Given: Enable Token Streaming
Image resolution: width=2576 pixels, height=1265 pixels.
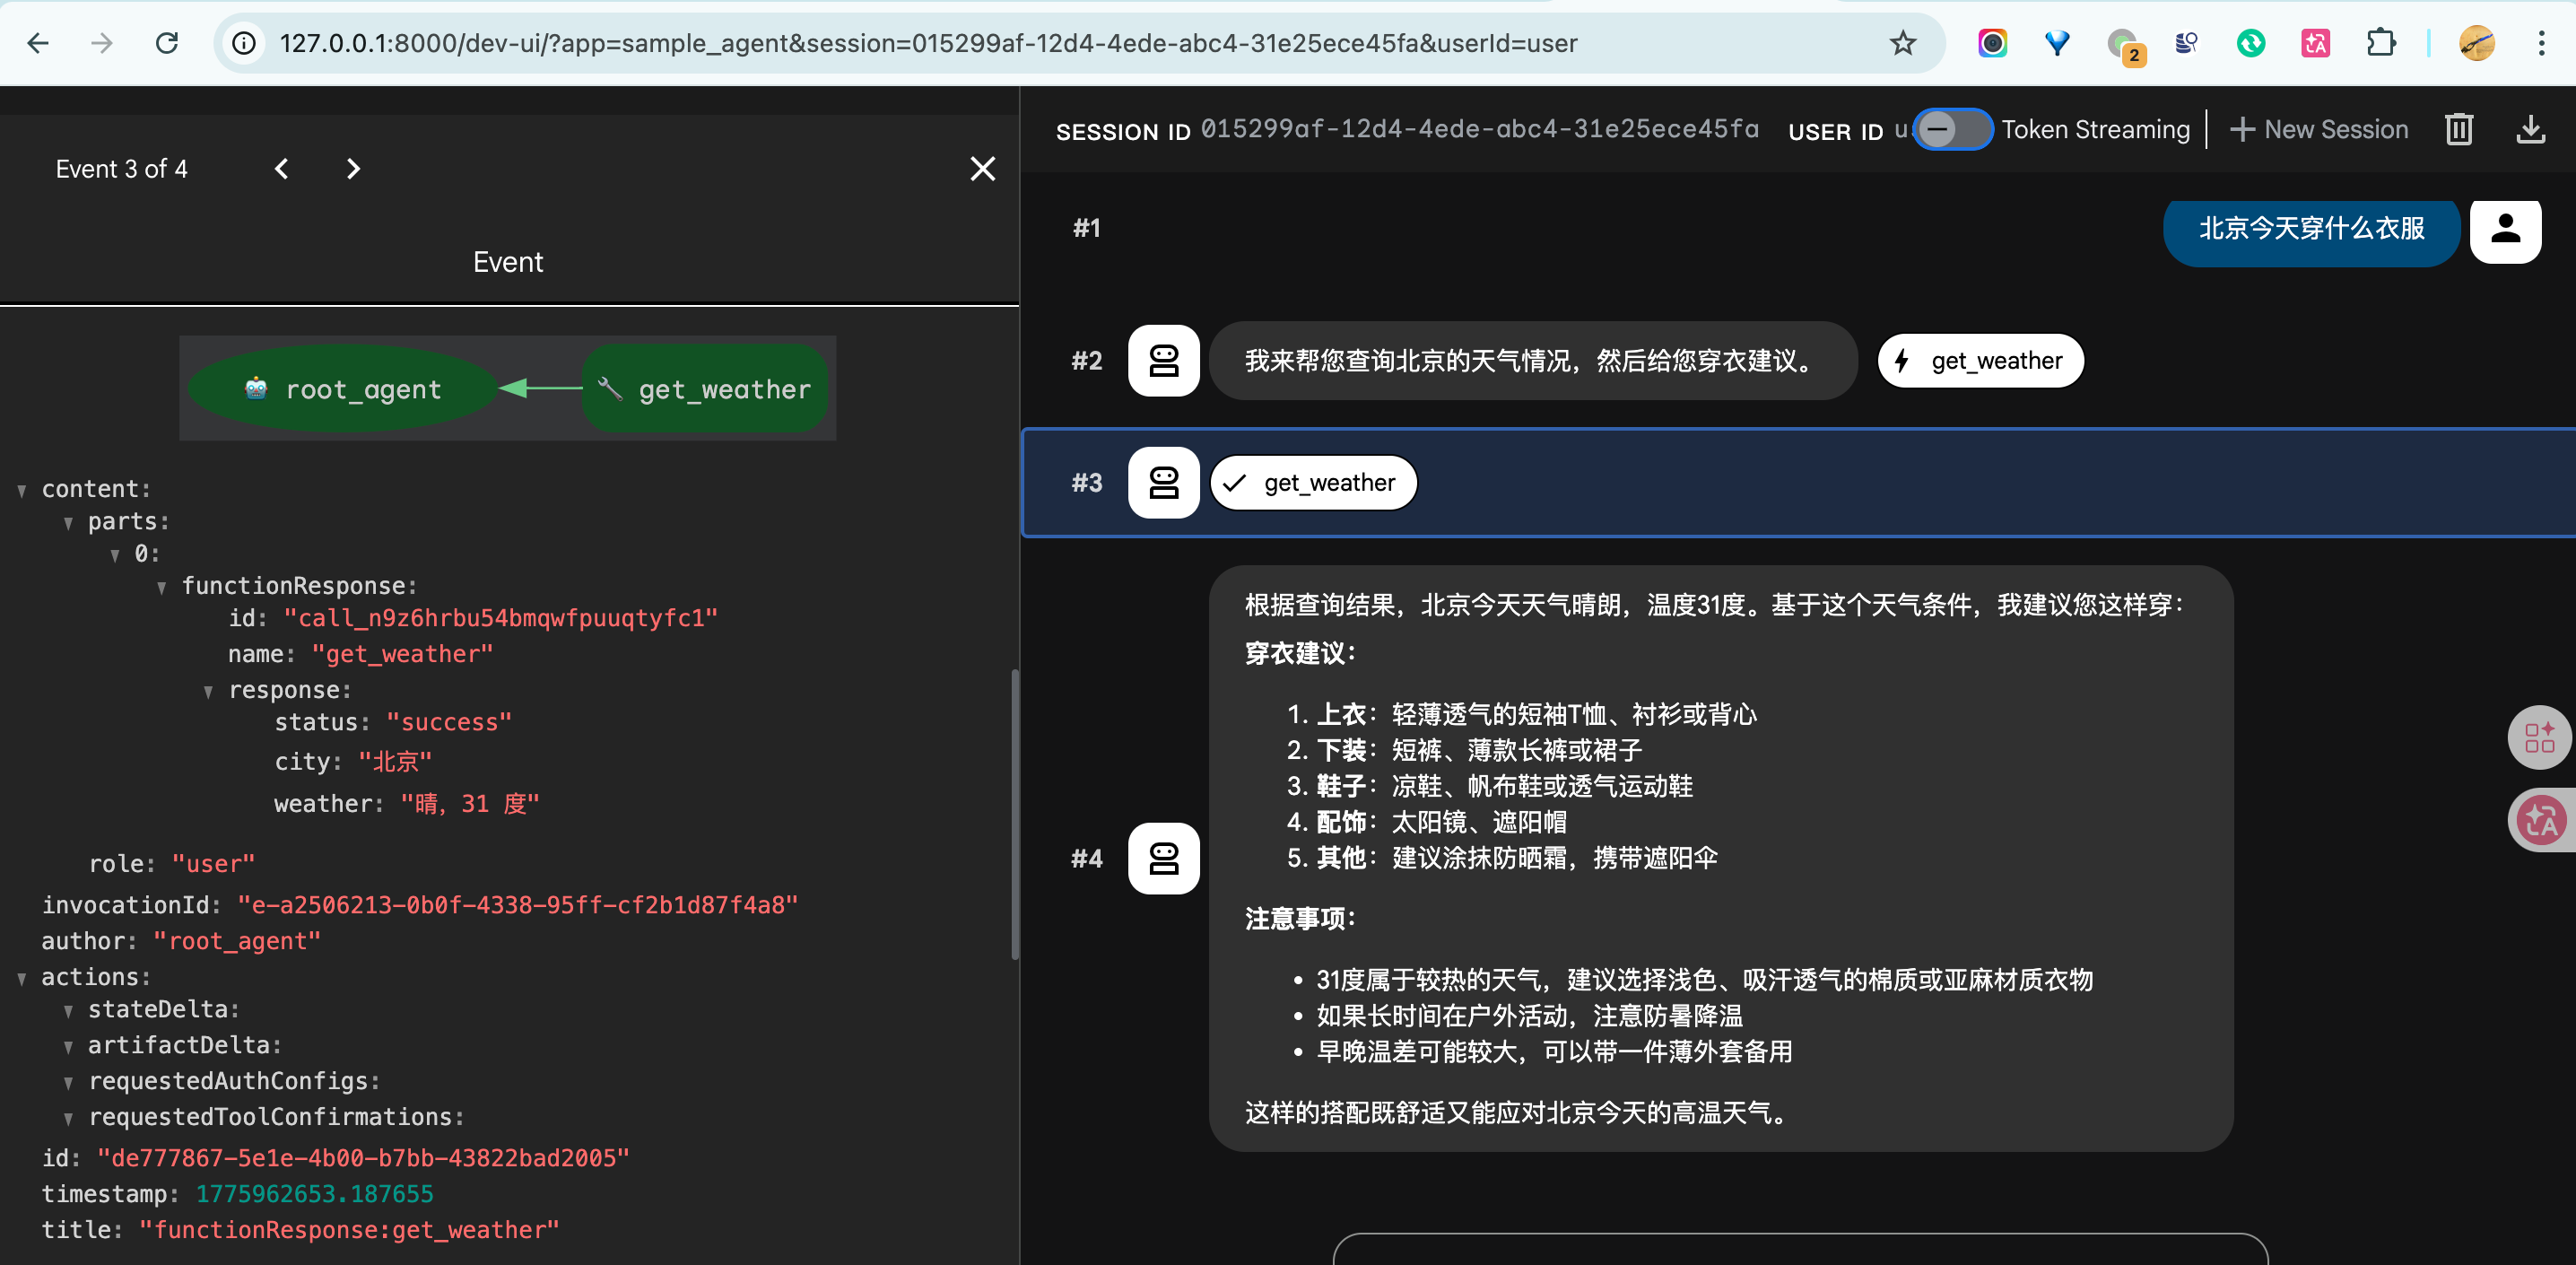Looking at the screenshot, I should pos(1952,129).
